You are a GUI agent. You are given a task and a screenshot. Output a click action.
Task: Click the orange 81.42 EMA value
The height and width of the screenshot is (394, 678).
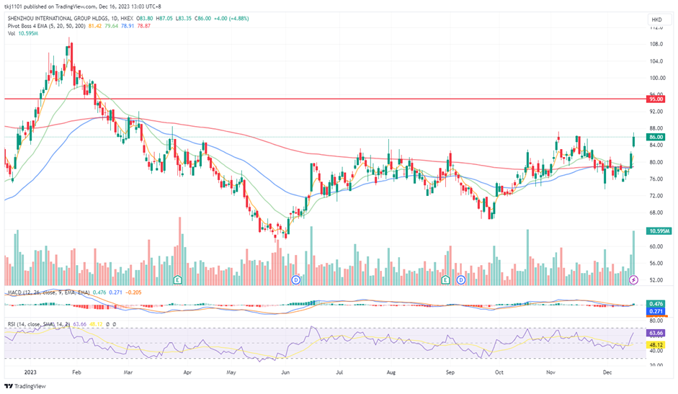[95, 26]
